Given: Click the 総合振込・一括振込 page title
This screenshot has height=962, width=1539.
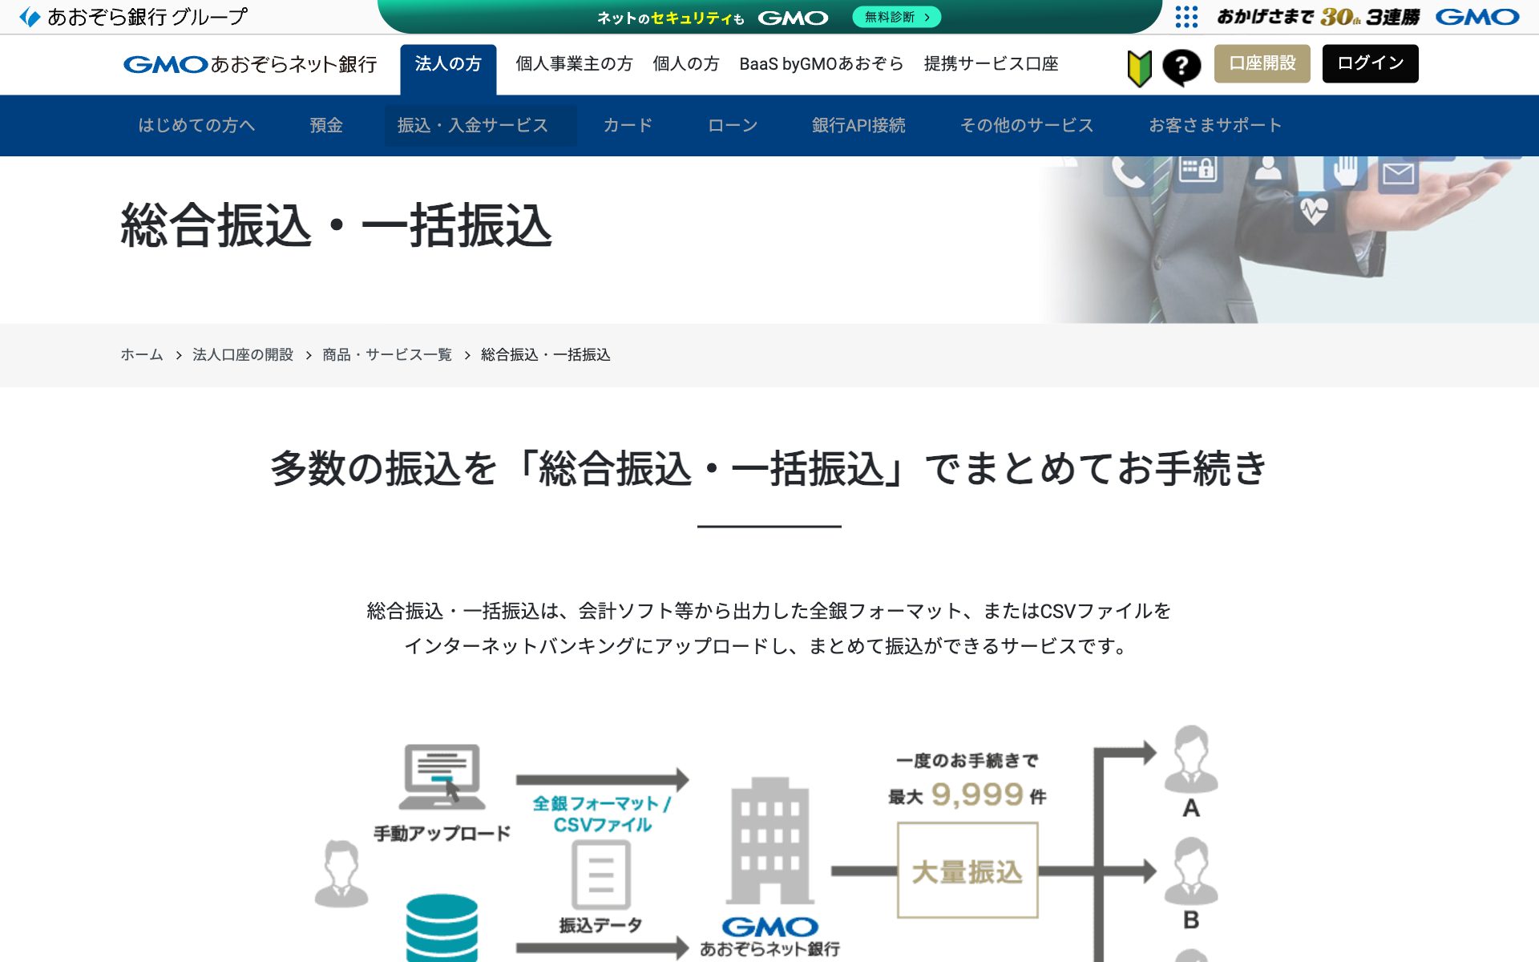Looking at the screenshot, I should (x=336, y=225).
